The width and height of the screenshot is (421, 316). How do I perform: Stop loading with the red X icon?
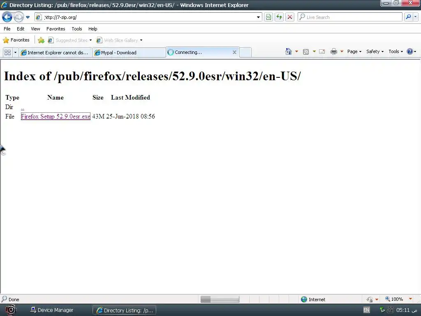coord(290,17)
